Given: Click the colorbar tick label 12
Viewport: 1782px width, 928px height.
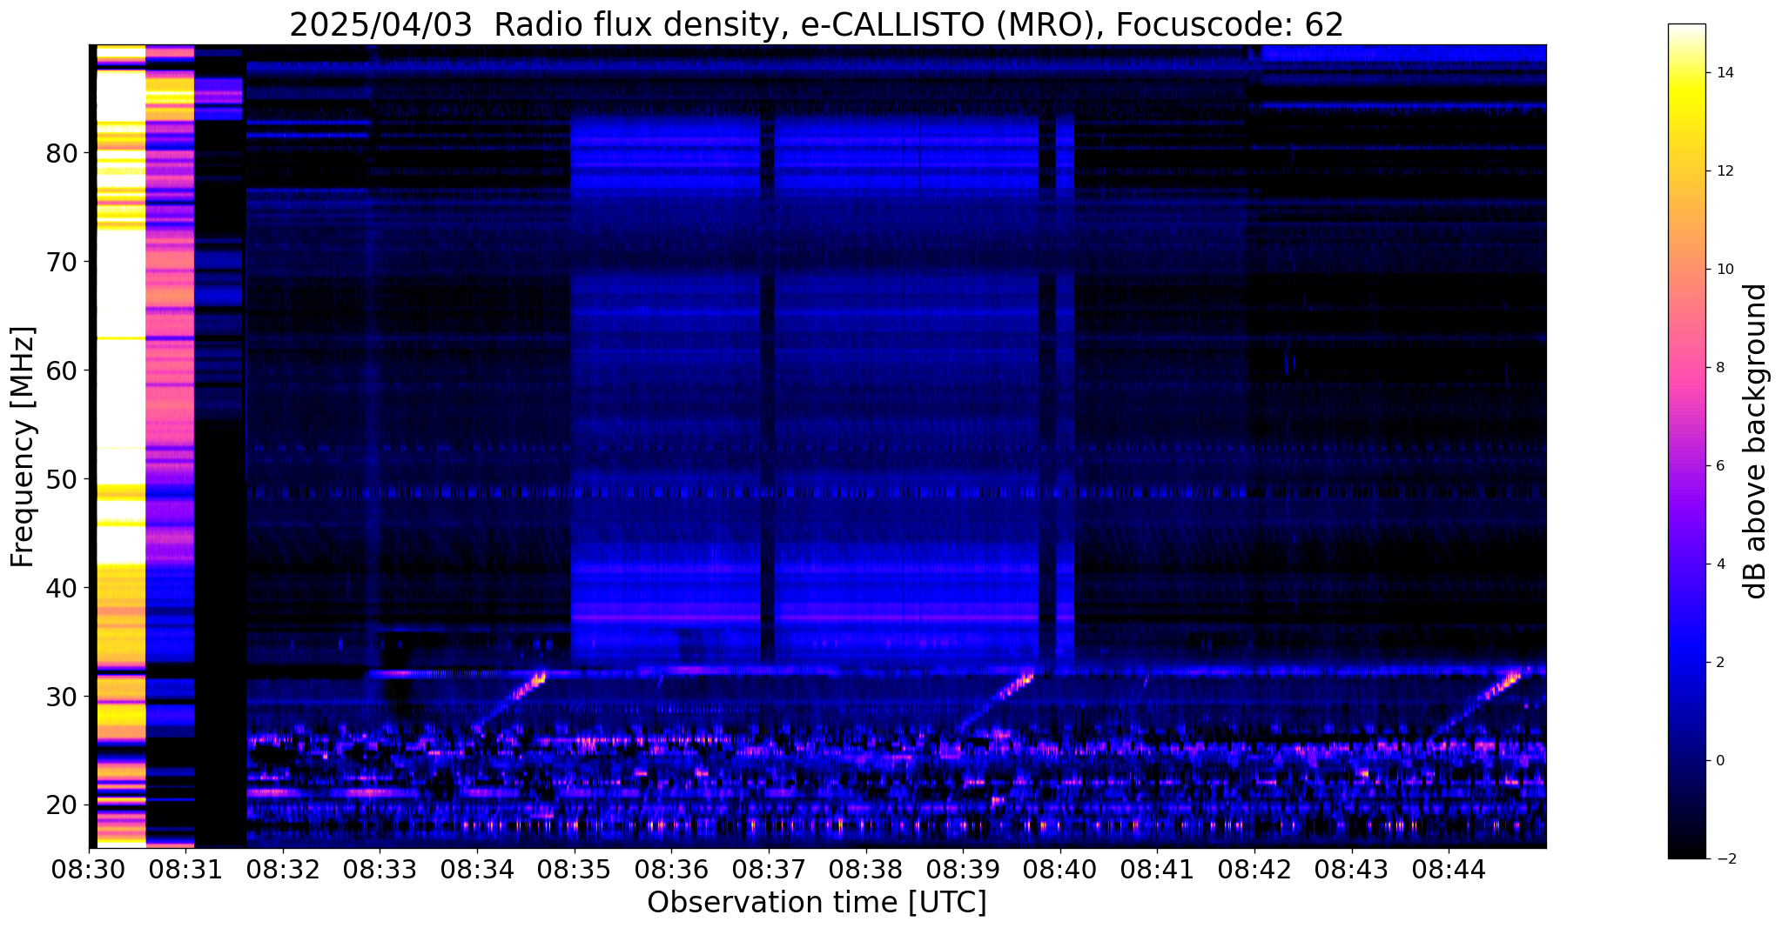Looking at the screenshot, I should pyautogui.click(x=1723, y=171).
